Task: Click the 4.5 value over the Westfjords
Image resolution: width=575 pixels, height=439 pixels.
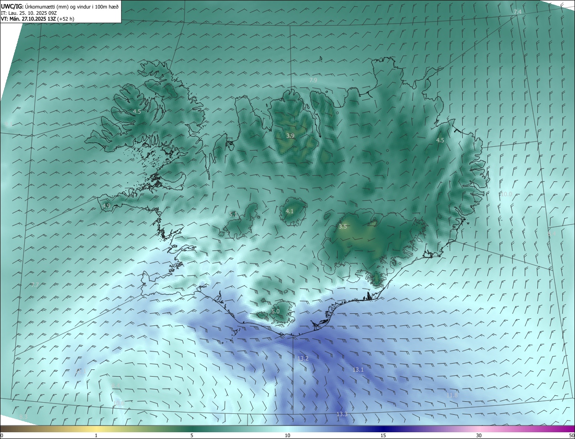Action: click(x=137, y=111)
